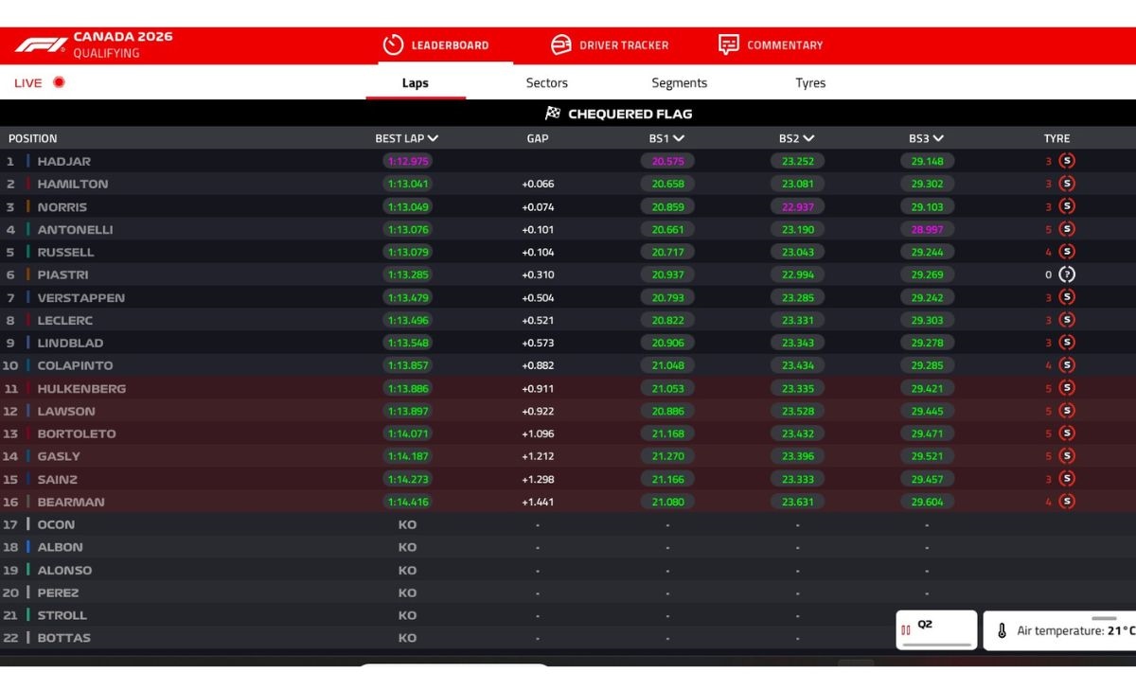Select driver HAMILTON in the list

coord(73,184)
